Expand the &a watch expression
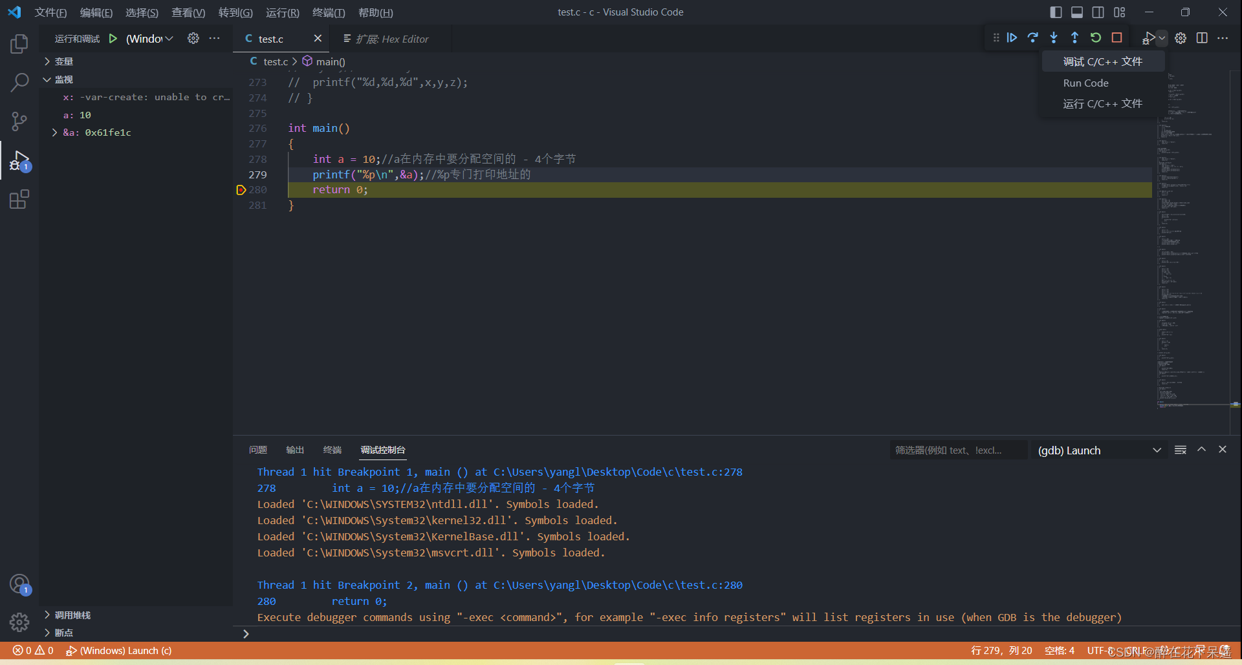 54,132
